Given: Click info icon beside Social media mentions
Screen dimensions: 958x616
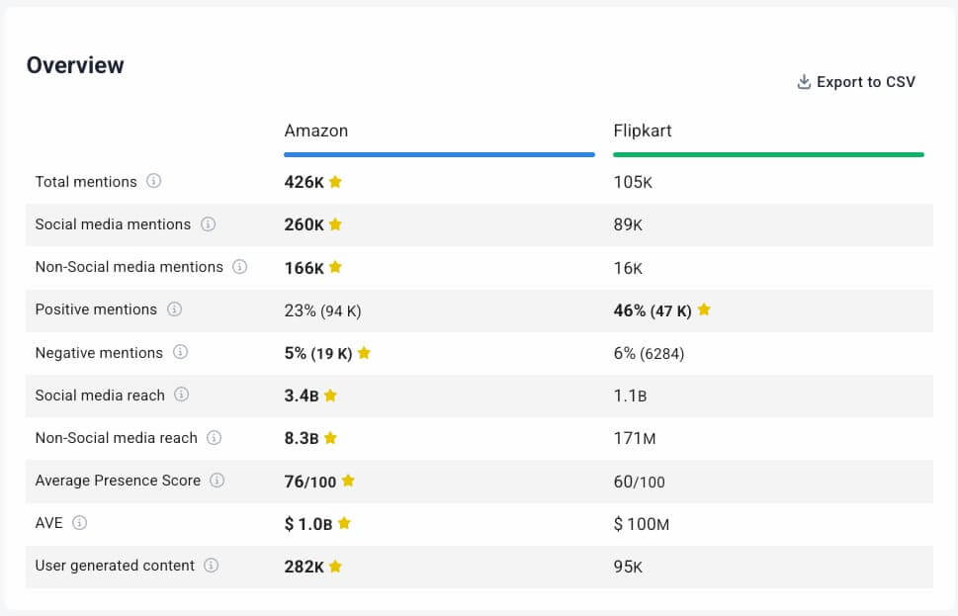Looking at the screenshot, I should (208, 224).
